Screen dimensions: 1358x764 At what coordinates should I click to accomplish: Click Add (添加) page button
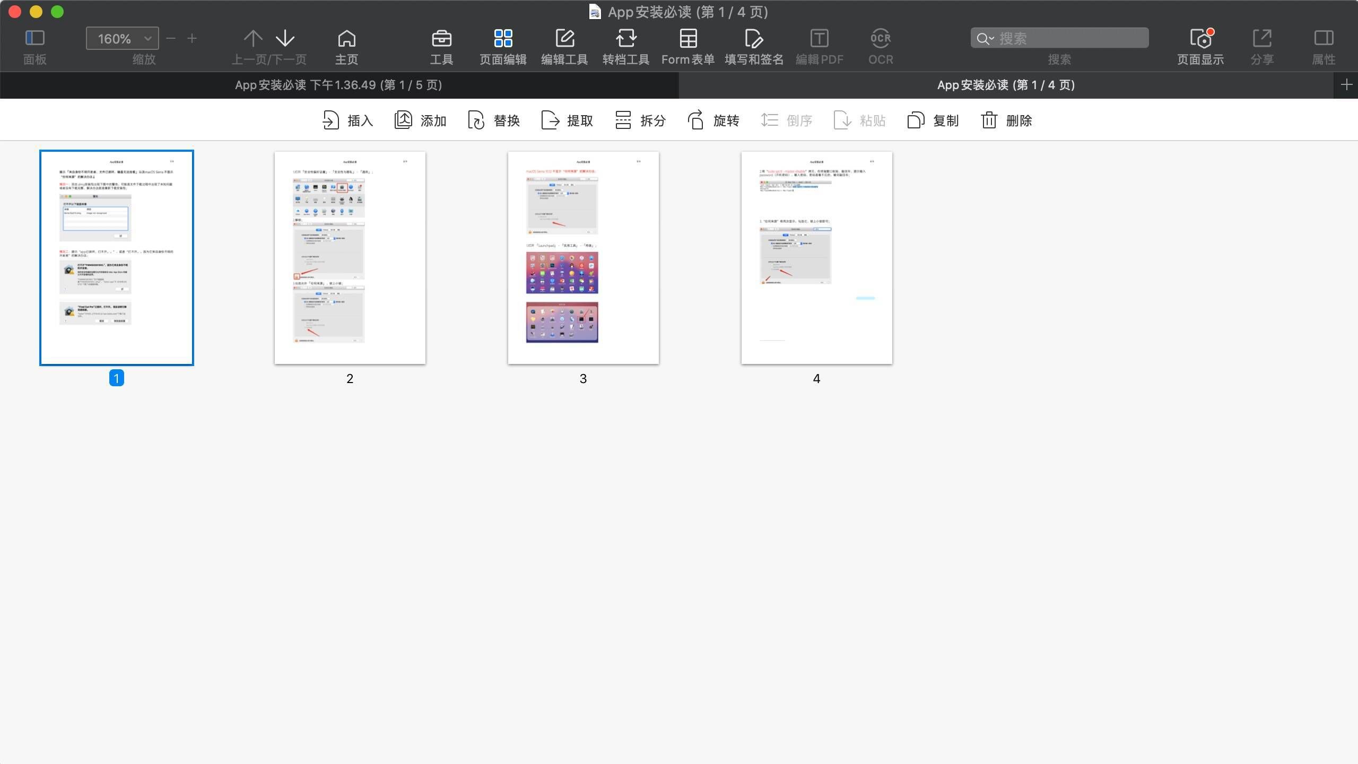point(421,120)
